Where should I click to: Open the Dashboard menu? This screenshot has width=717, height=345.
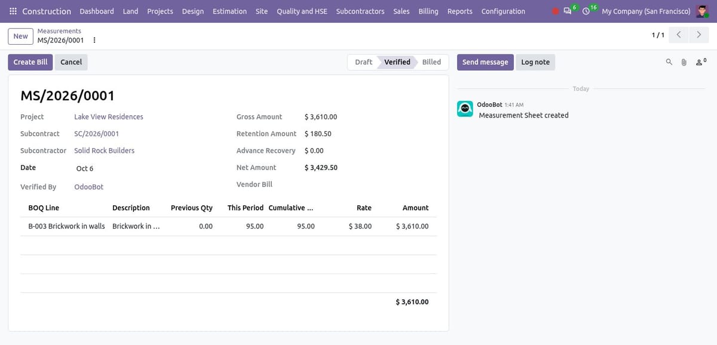coord(97,11)
